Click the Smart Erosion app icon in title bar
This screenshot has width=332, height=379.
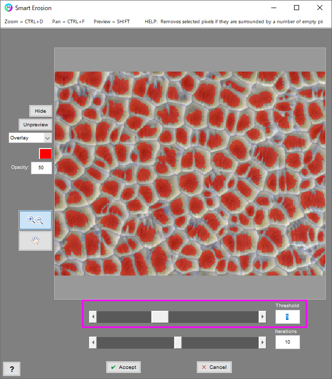click(x=8, y=8)
